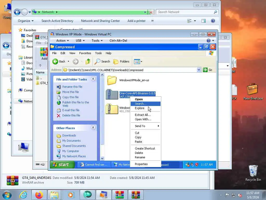Click Search Network input field
The height and width of the screenshot is (200, 266).
(x=187, y=12)
